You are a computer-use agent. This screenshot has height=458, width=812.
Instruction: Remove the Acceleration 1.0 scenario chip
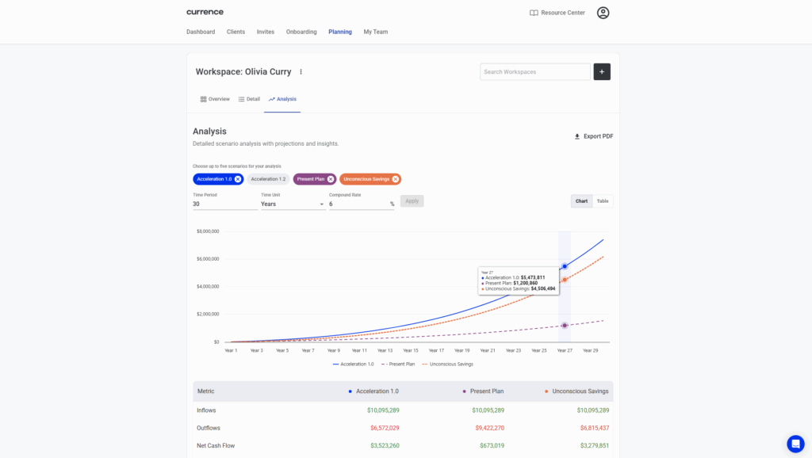click(238, 179)
